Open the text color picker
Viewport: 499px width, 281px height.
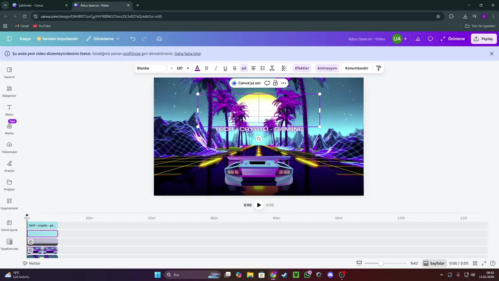click(197, 68)
